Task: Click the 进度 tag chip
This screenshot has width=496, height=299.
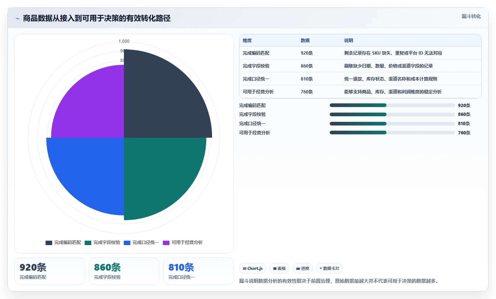Action: (303, 268)
